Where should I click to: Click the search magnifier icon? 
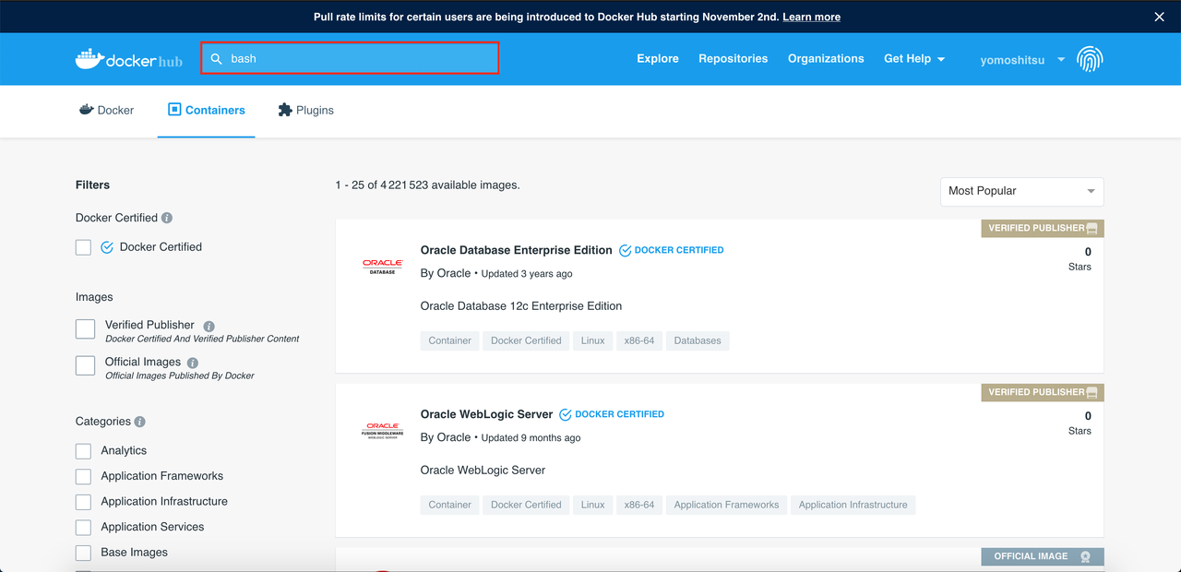[217, 58]
